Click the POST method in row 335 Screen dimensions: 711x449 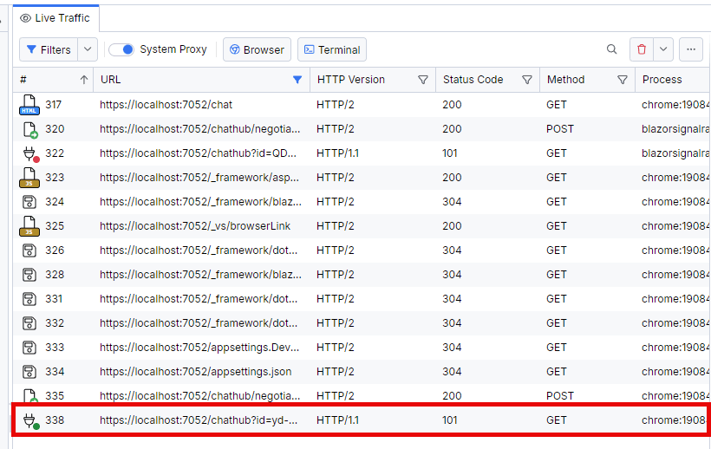point(560,396)
